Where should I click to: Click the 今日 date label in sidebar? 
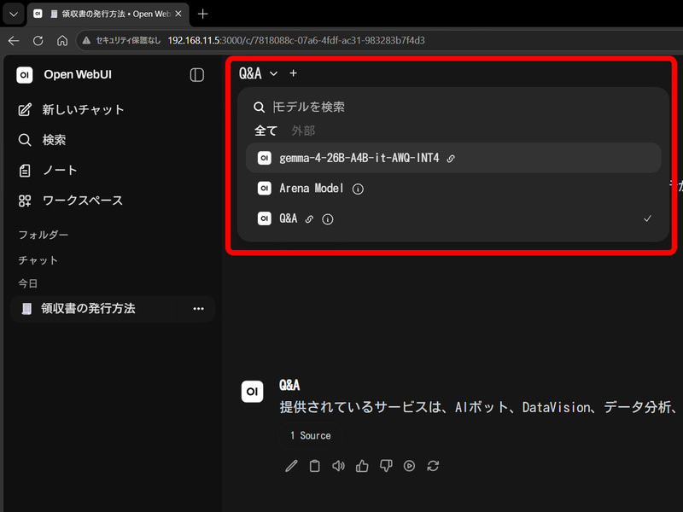pyautogui.click(x=28, y=284)
